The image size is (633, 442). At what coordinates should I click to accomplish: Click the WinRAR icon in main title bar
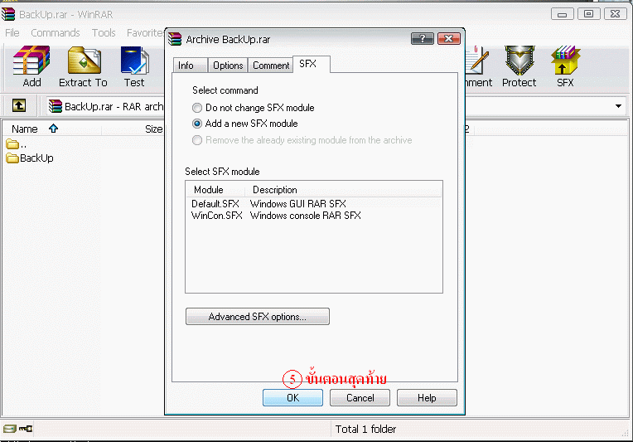pos(8,14)
